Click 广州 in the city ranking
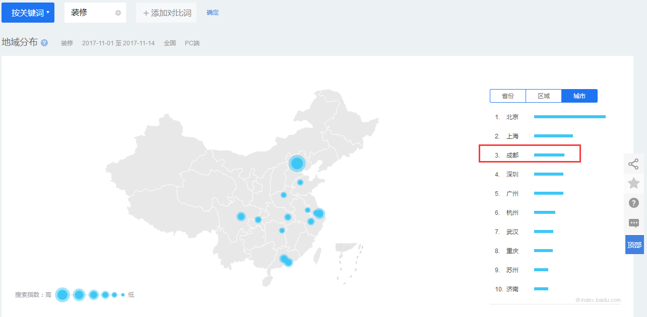Screen dimensions: 647x317 [x=512, y=193]
